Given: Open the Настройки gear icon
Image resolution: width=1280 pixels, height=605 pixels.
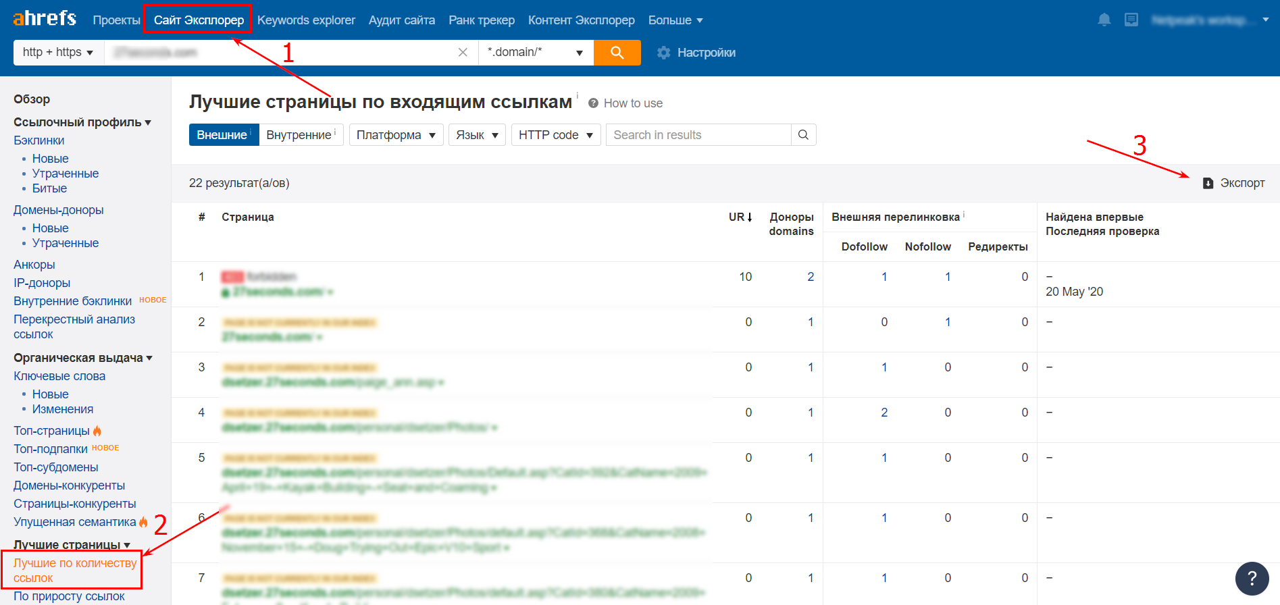Looking at the screenshot, I should [664, 53].
